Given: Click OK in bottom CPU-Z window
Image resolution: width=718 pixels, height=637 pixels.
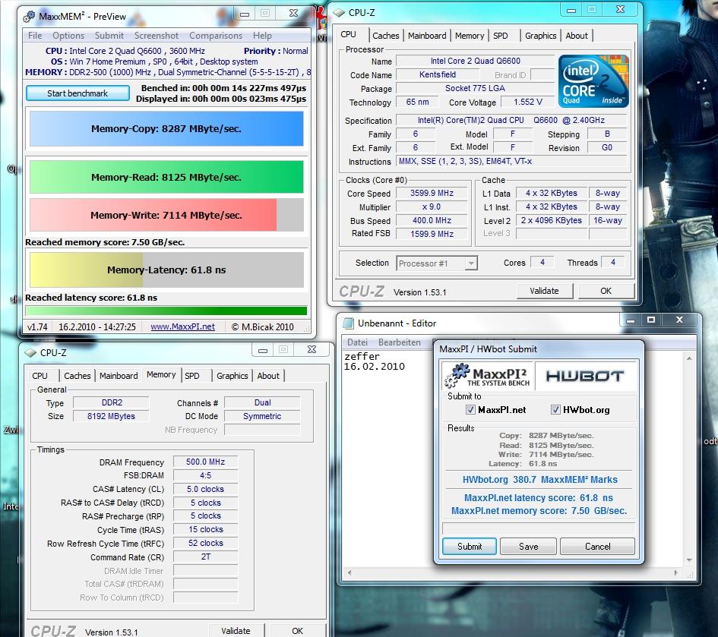Looking at the screenshot, I should pyautogui.click(x=298, y=631).
